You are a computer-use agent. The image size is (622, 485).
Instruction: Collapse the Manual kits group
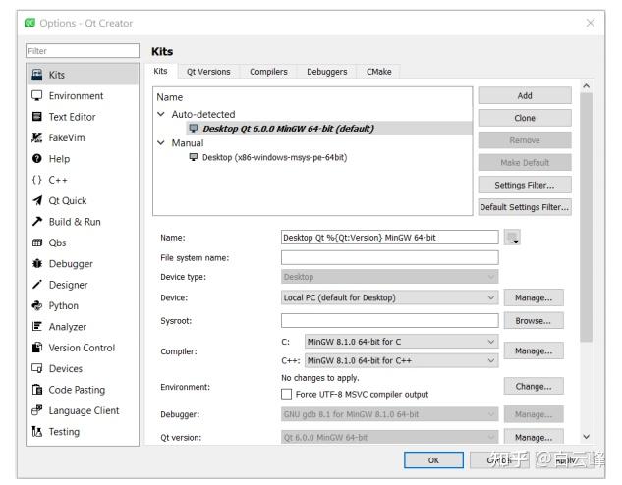click(x=161, y=142)
